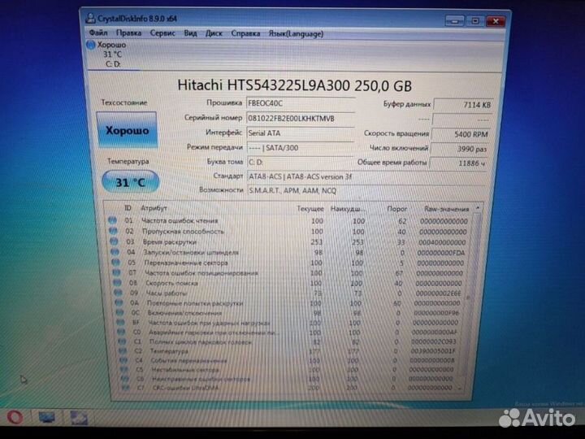Click status icon for BF shock error rate row

(x=120, y=322)
